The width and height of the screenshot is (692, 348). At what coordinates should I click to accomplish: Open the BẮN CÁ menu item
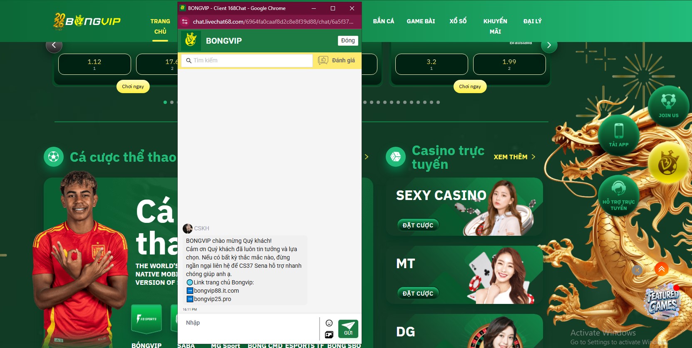(384, 21)
